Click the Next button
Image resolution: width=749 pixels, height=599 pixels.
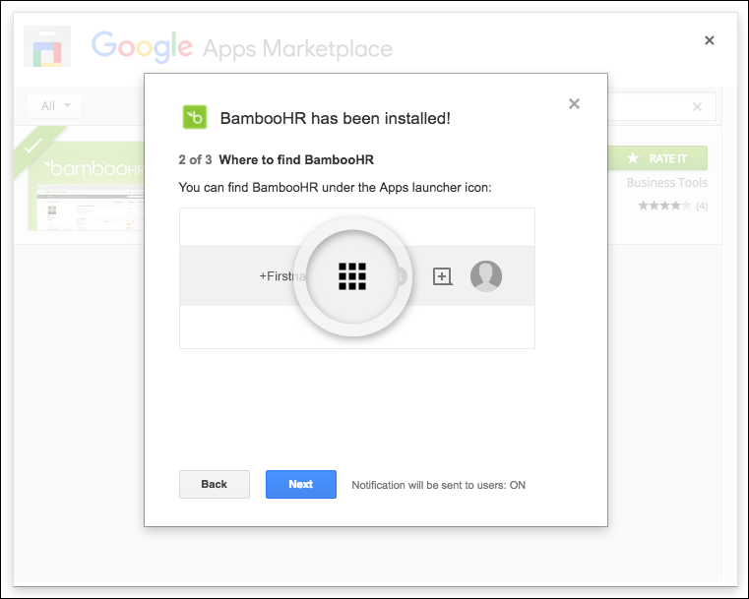(x=301, y=484)
